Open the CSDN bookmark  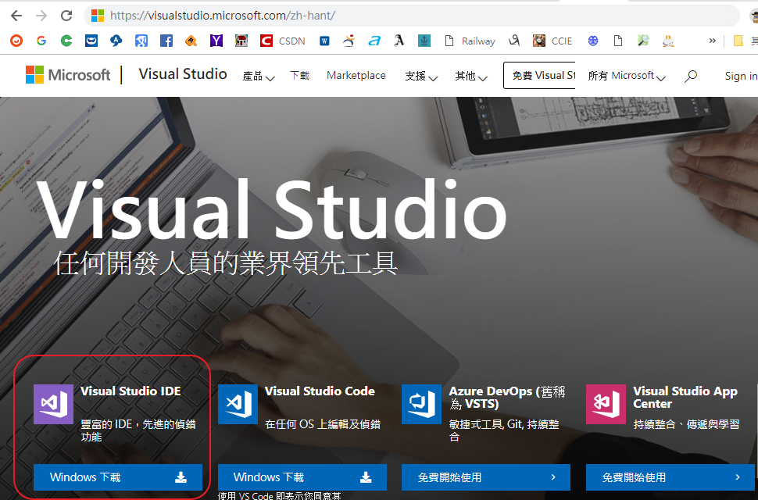pos(283,41)
